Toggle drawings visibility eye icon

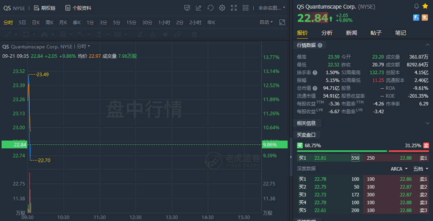pyautogui.click(x=165, y=34)
